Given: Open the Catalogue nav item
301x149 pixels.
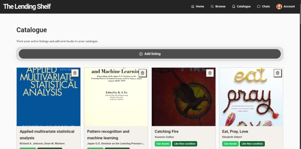Looking at the screenshot, I should (241, 6).
